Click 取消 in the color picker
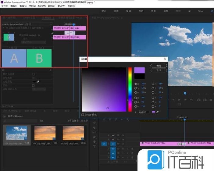214x171 pixels. click(x=159, y=70)
